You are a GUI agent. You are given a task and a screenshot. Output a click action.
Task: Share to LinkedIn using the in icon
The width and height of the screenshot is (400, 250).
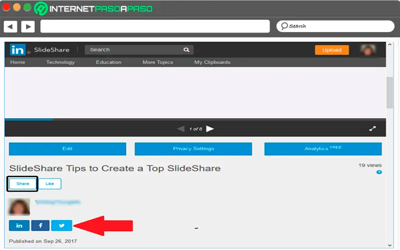pyautogui.click(x=19, y=225)
